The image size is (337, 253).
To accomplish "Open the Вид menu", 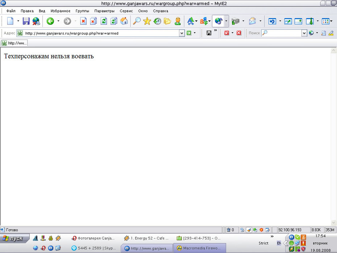I will click(x=42, y=11).
